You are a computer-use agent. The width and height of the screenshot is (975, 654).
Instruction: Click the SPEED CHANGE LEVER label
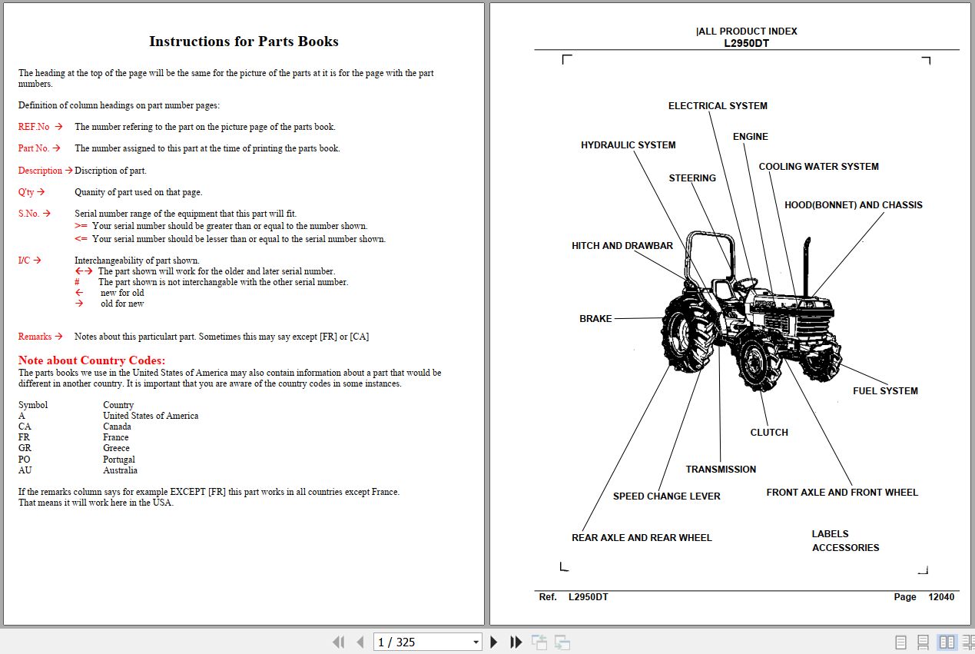pyautogui.click(x=666, y=496)
